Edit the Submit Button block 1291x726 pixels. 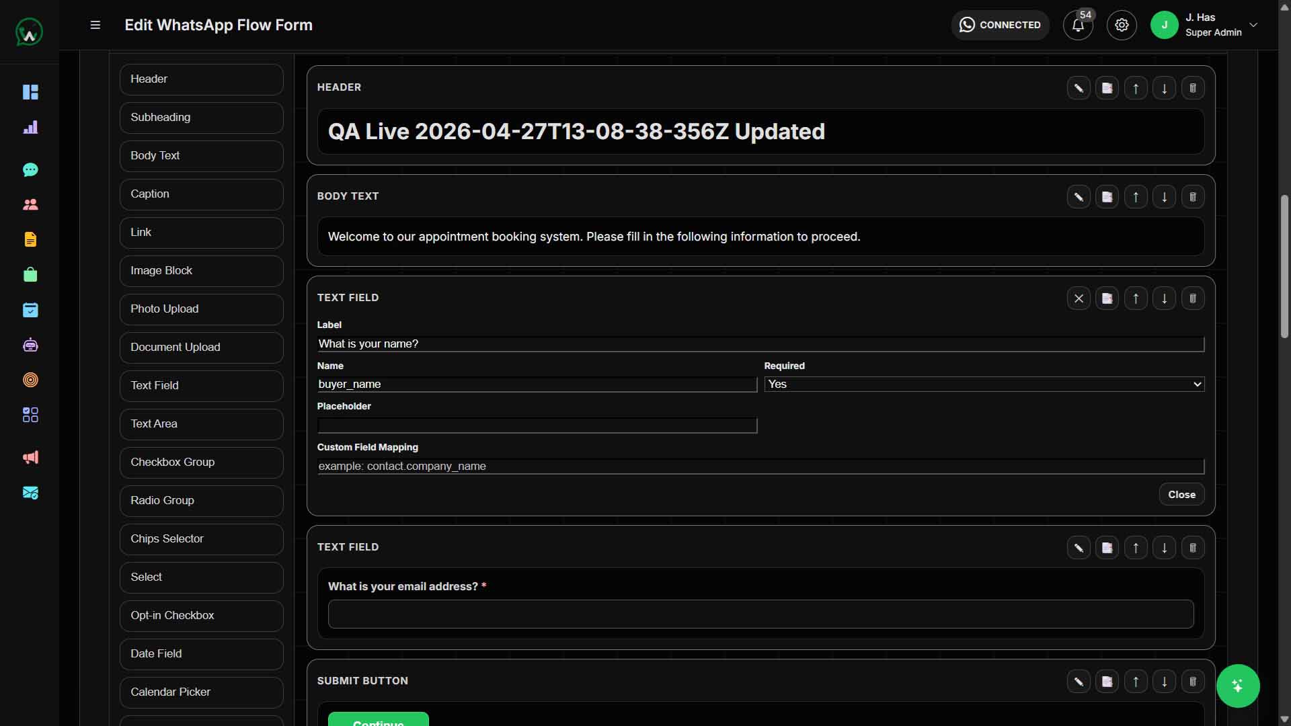[1079, 682]
